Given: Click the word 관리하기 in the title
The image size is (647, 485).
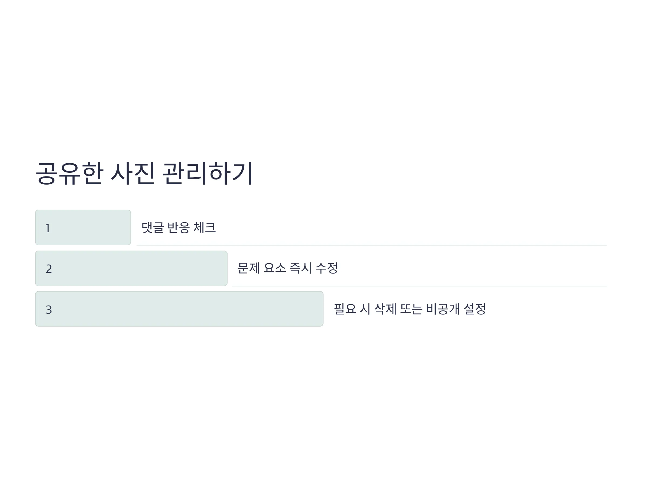Looking at the screenshot, I should tap(207, 173).
